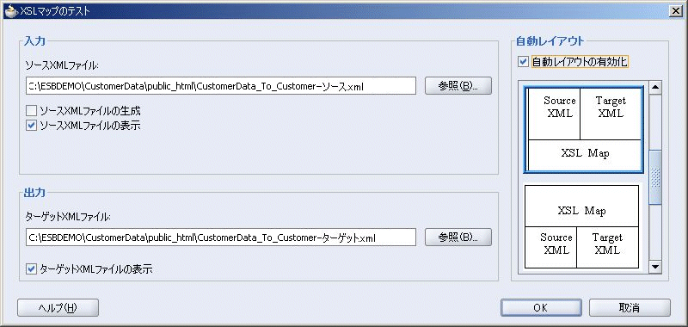Uncheck the ソースXMLファイルの表示 checkbox
The image size is (688, 327).
pos(31,126)
